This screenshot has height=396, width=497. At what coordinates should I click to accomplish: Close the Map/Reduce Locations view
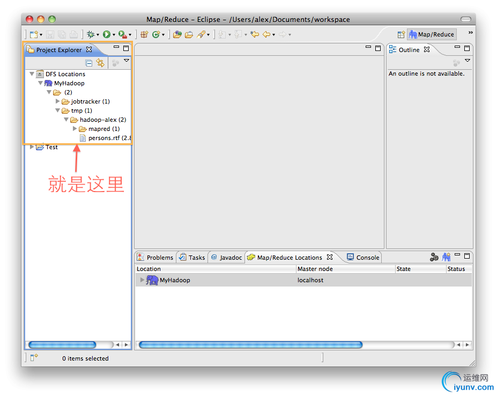(x=330, y=257)
